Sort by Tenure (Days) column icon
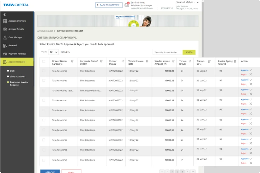260x173 pixels. 190,61
